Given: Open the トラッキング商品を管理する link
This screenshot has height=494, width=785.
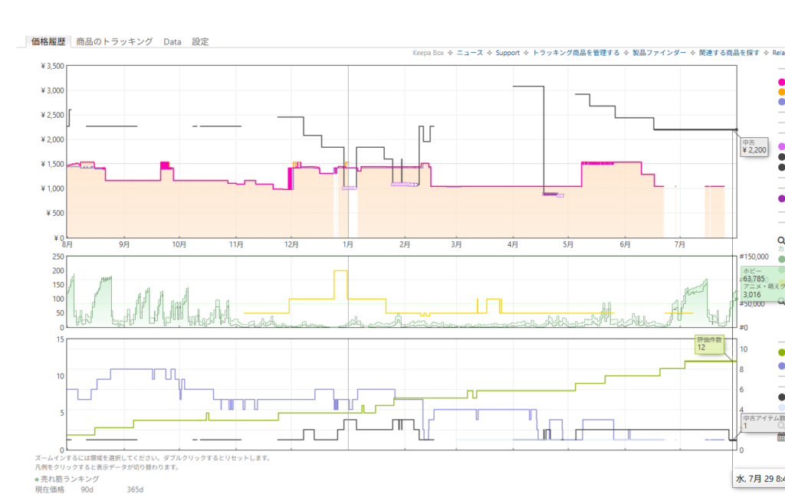Looking at the screenshot, I should coord(576,53).
